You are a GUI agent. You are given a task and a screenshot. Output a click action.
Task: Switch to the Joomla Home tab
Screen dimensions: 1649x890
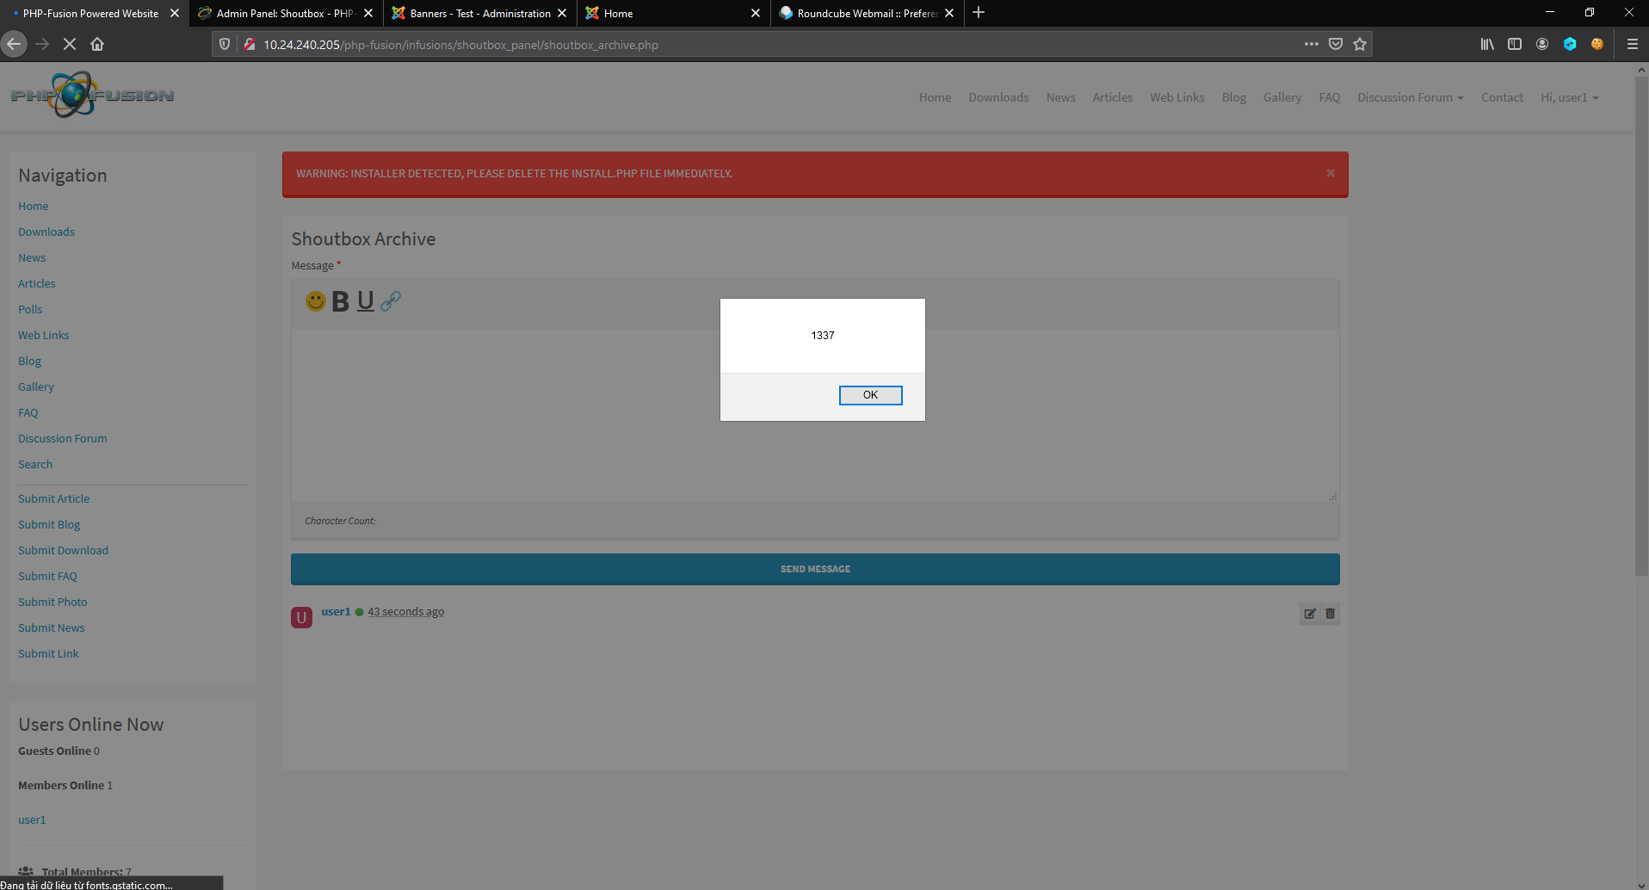tap(674, 13)
